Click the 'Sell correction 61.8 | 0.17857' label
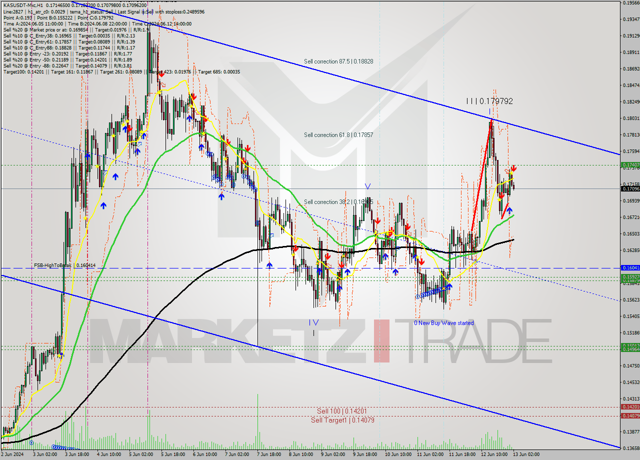The width and height of the screenshot is (640, 460). 338,135
